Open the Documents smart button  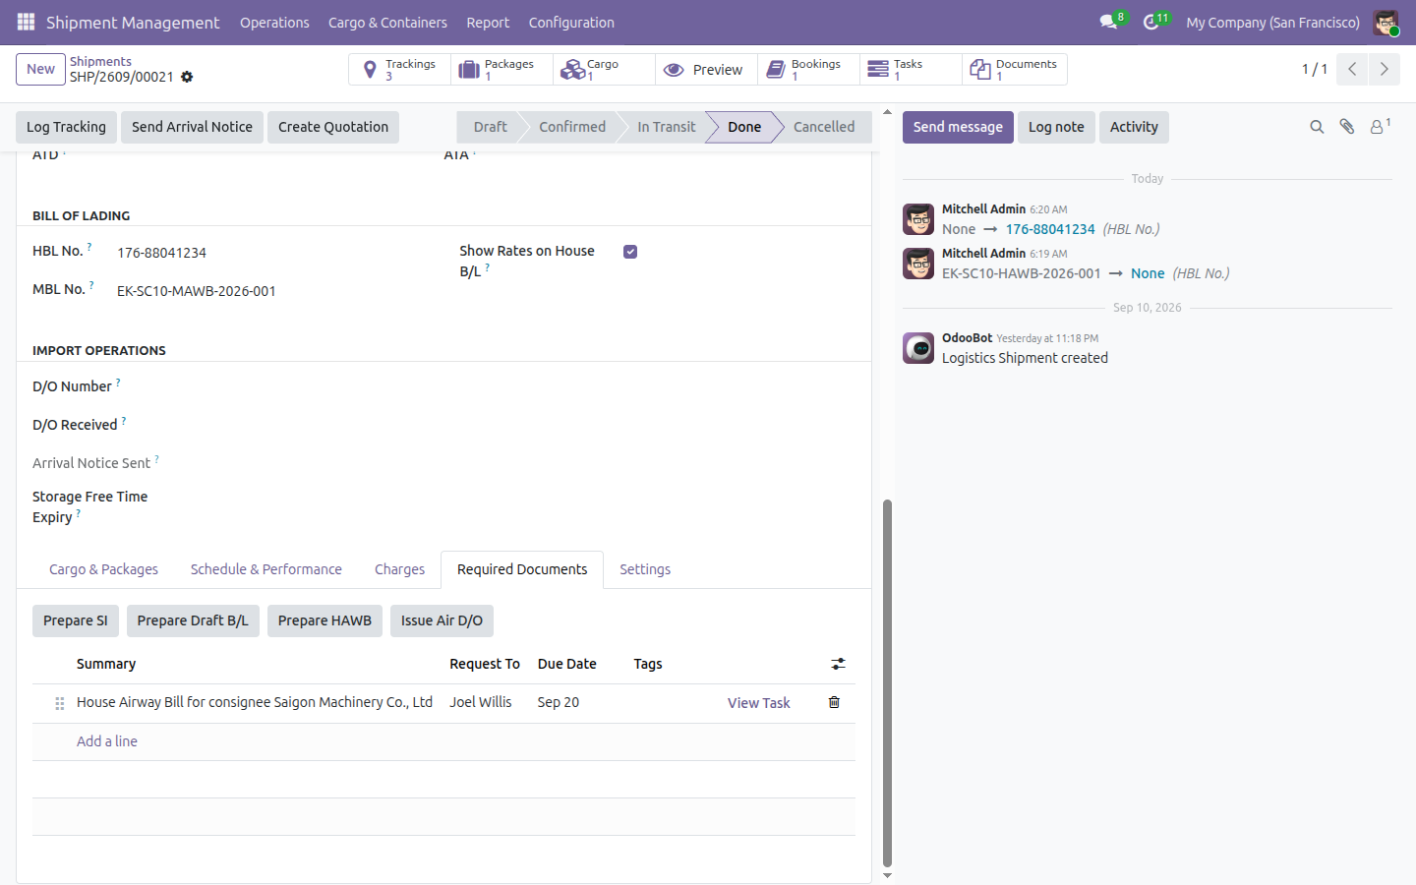click(1014, 70)
